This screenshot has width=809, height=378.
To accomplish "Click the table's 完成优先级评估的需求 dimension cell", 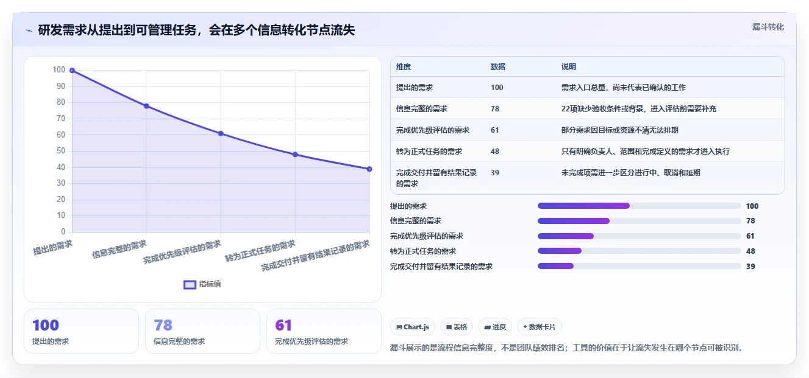I will 433,130.
